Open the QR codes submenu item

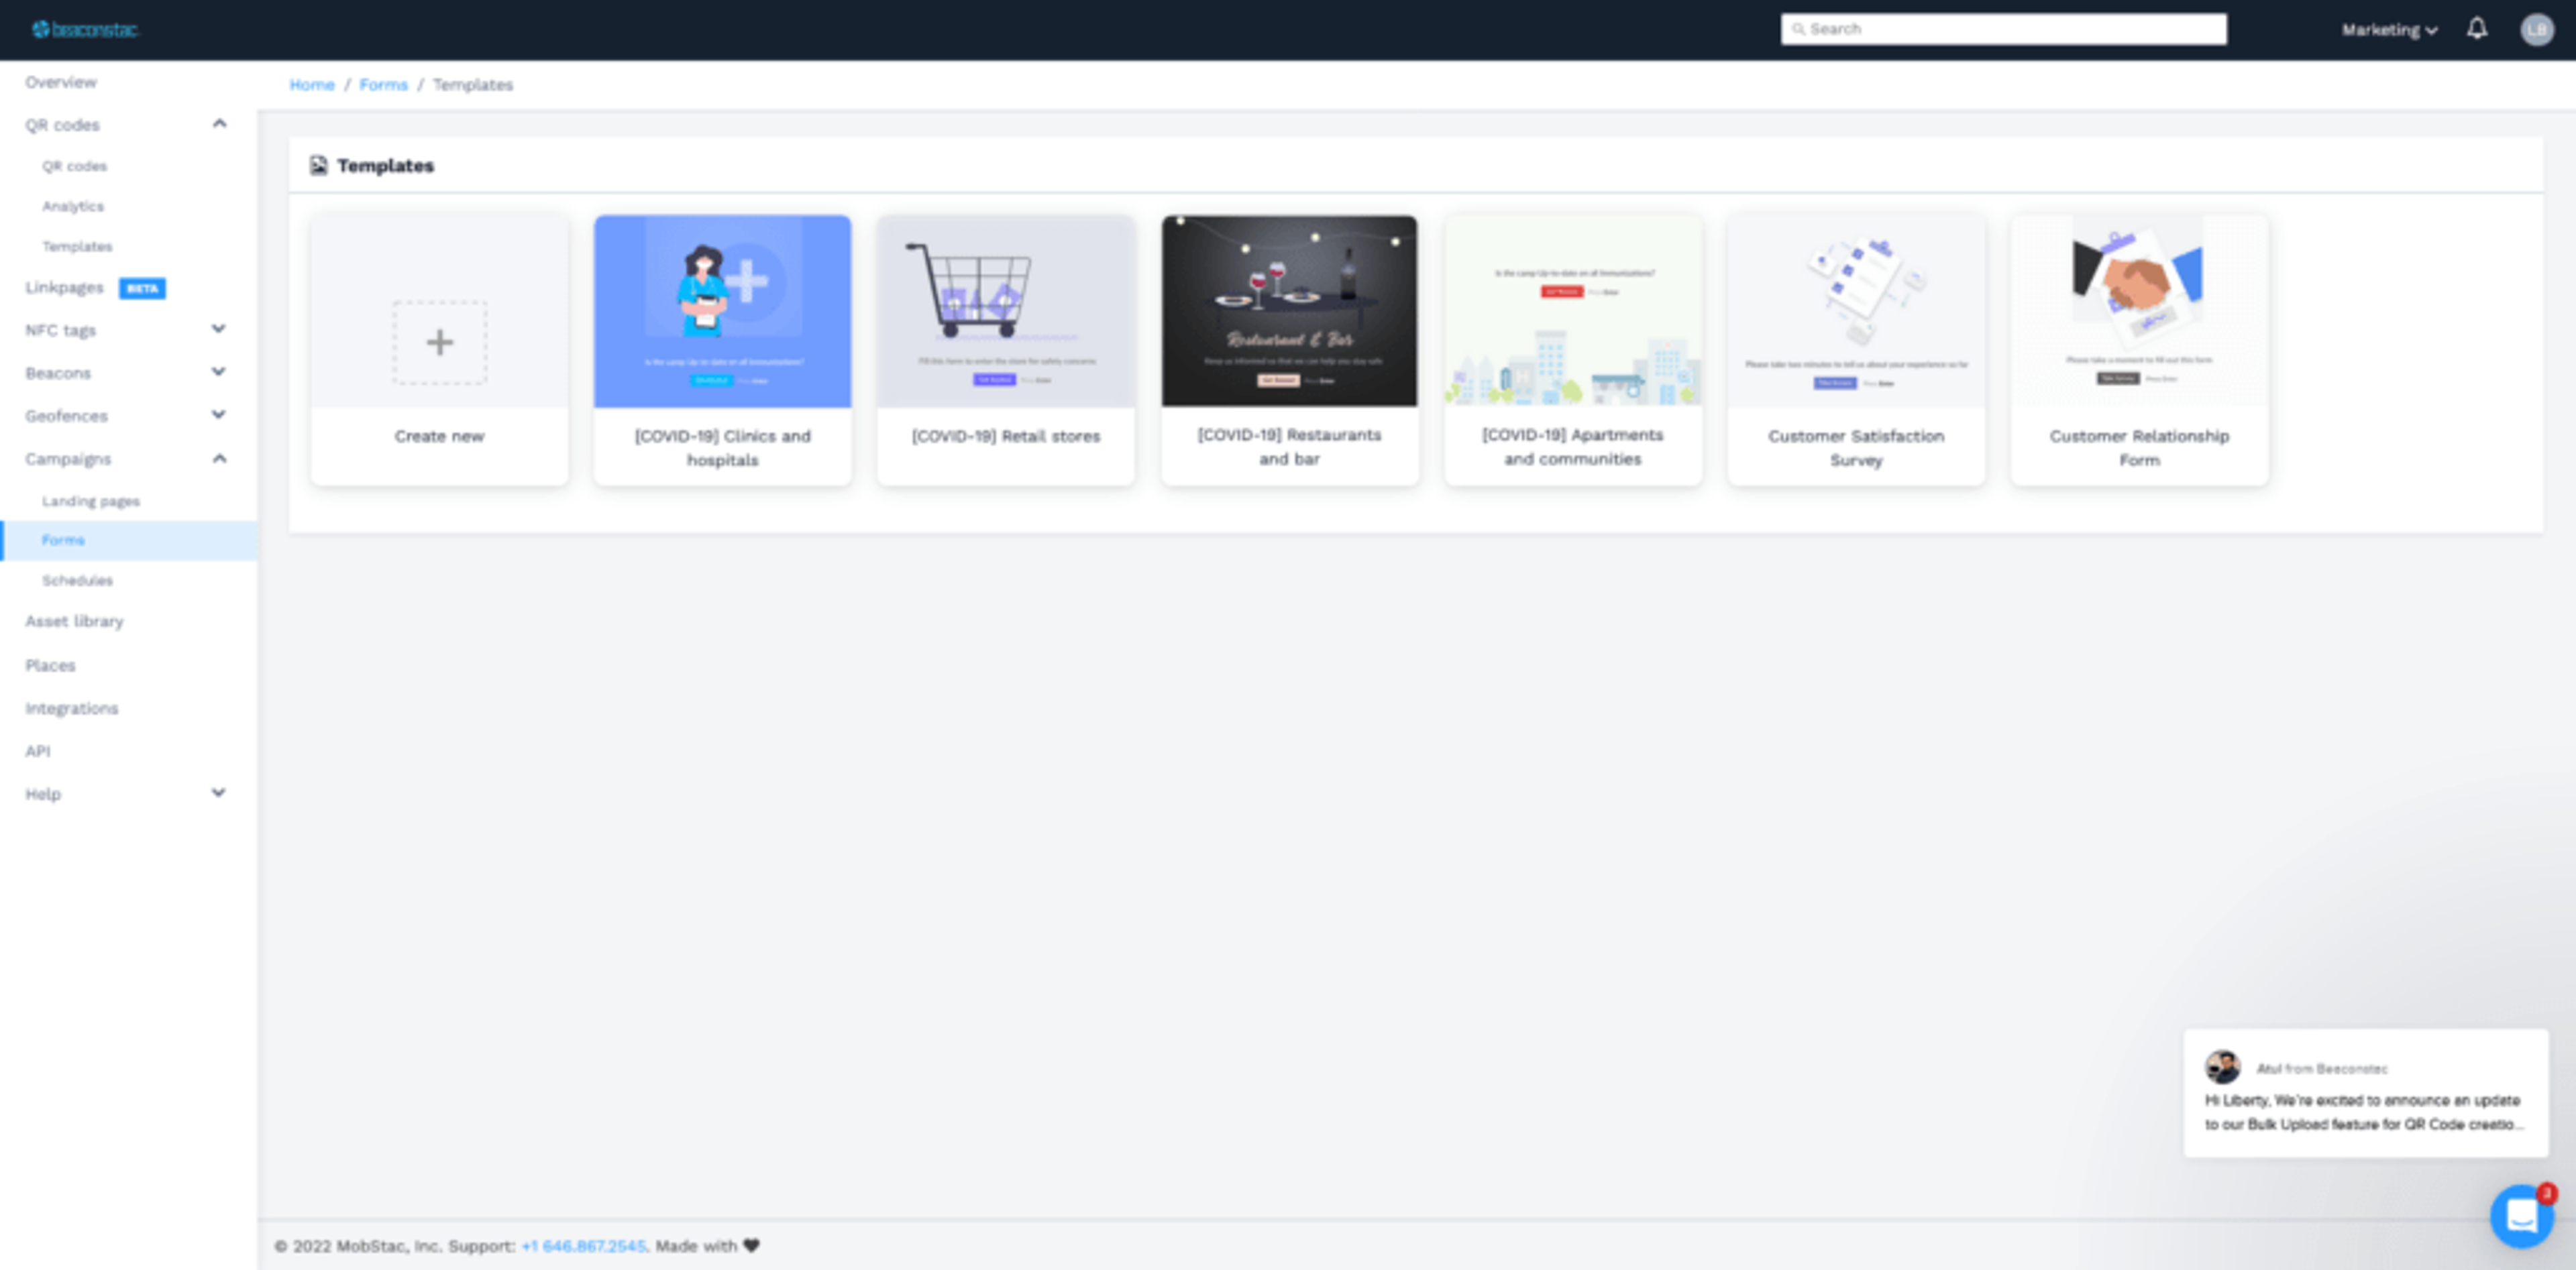74,166
